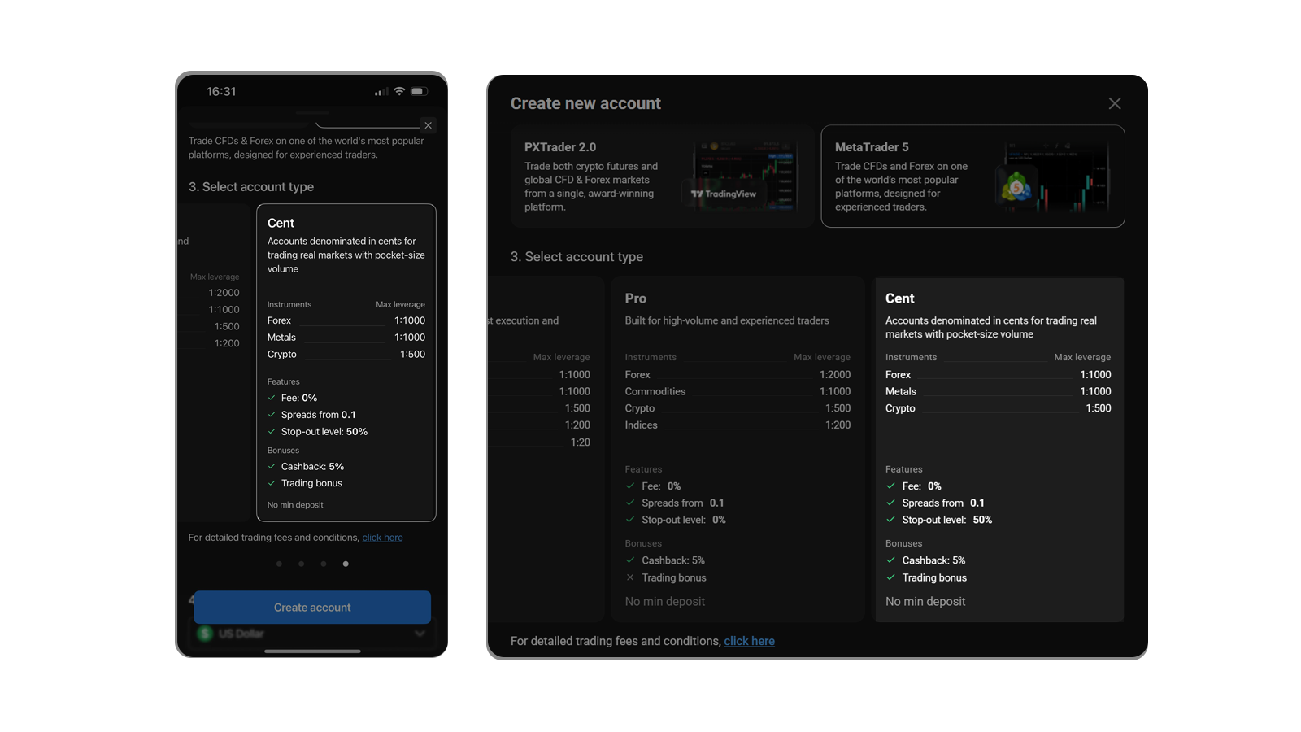Go to the fourth carousel page dot
Image resolution: width=1301 pixels, height=732 pixels.
pos(346,564)
